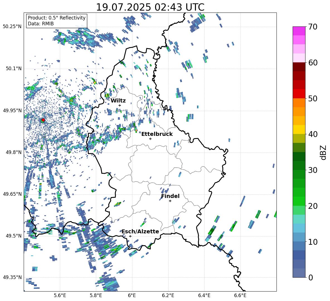This screenshot has width=330, height=301.
Task: Pick the bright red colorbar segment near 50
Action: click(x=299, y=94)
